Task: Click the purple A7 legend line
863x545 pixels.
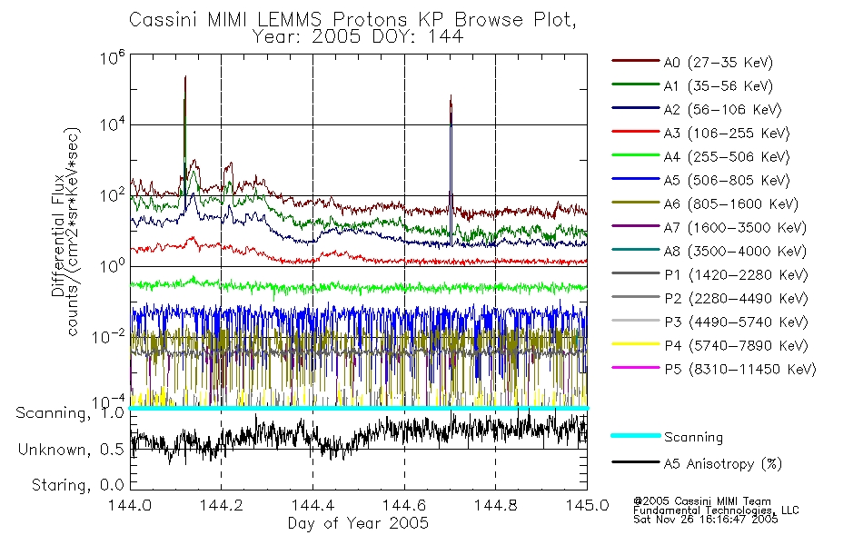Action: (x=635, y=225)
